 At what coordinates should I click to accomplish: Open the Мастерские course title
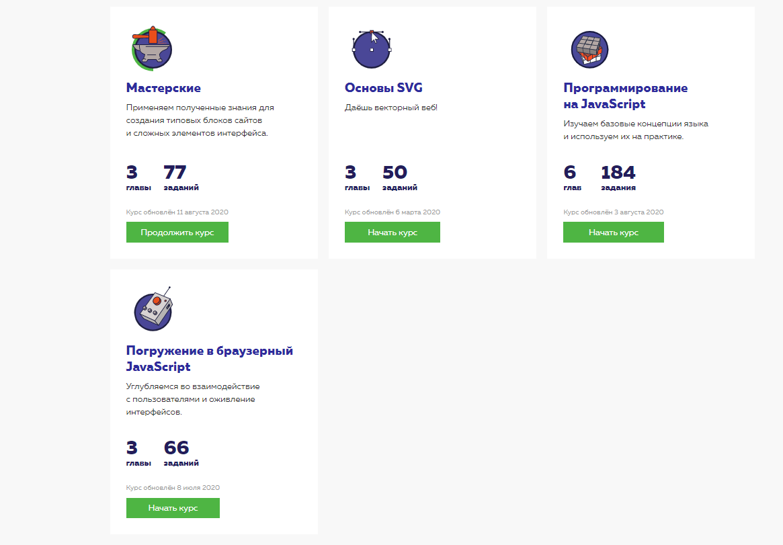(x=163, y=88)
